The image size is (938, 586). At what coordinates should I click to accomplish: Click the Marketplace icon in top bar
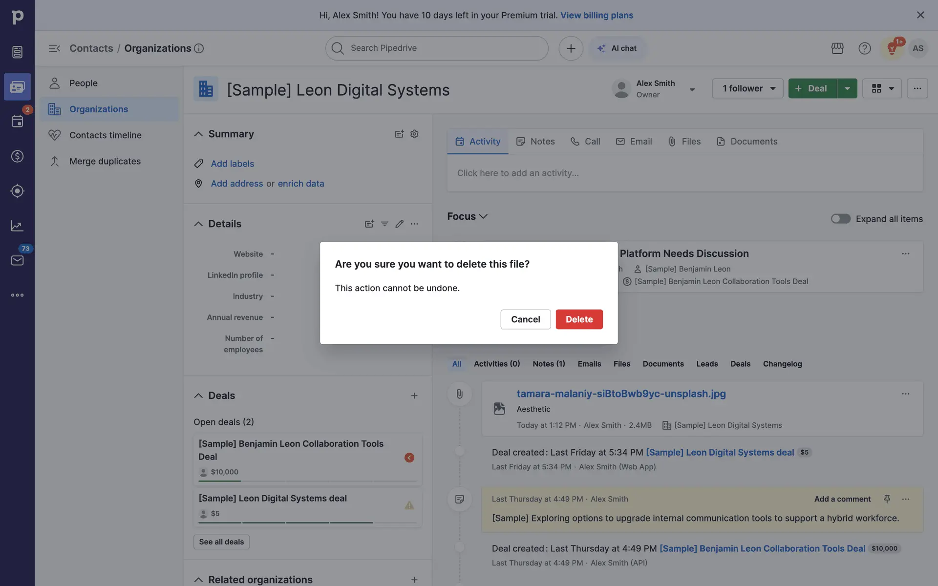click(x=837, y=48)
